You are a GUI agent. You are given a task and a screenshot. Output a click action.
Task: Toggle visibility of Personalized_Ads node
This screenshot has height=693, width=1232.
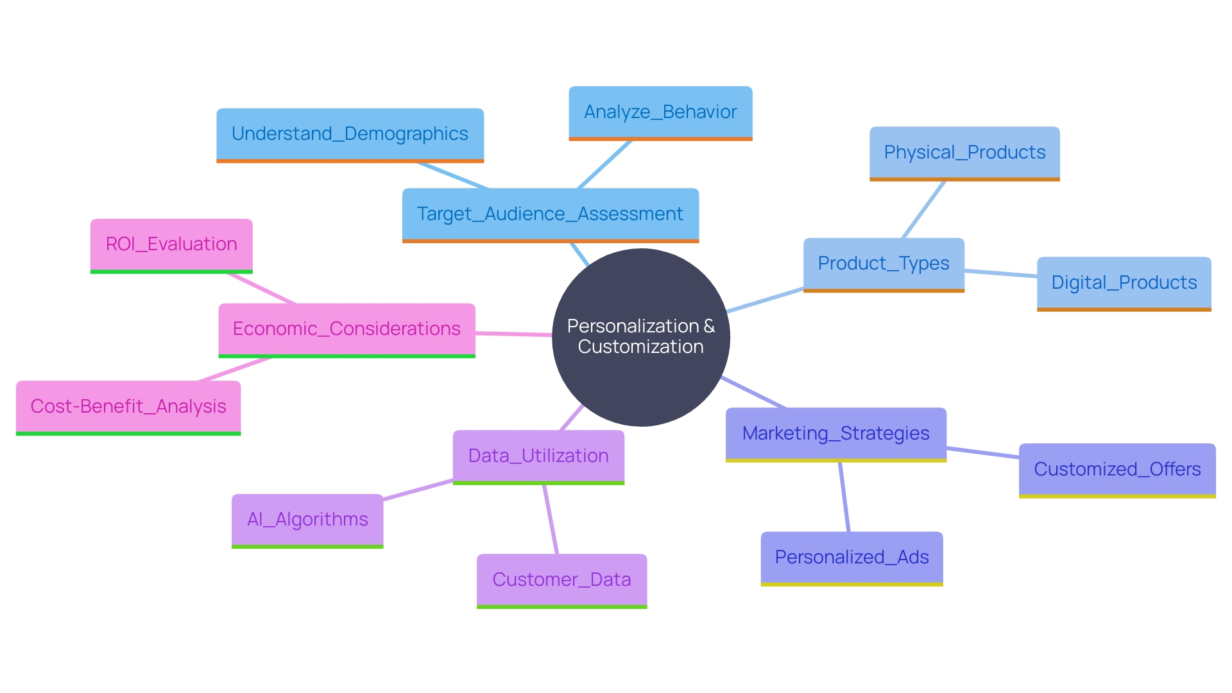tap(849, 558)
